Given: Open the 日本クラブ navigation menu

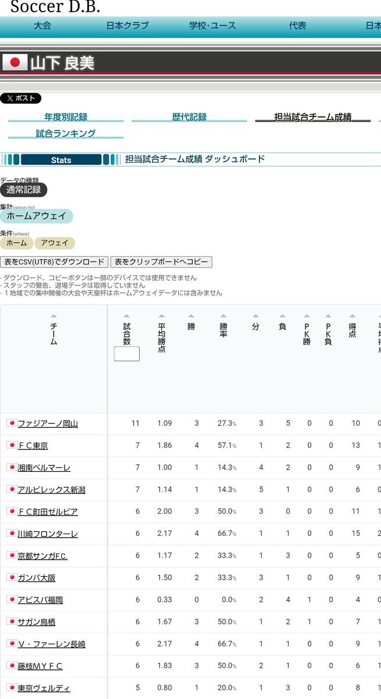Looking at the screenshot, I should point(127,26).
